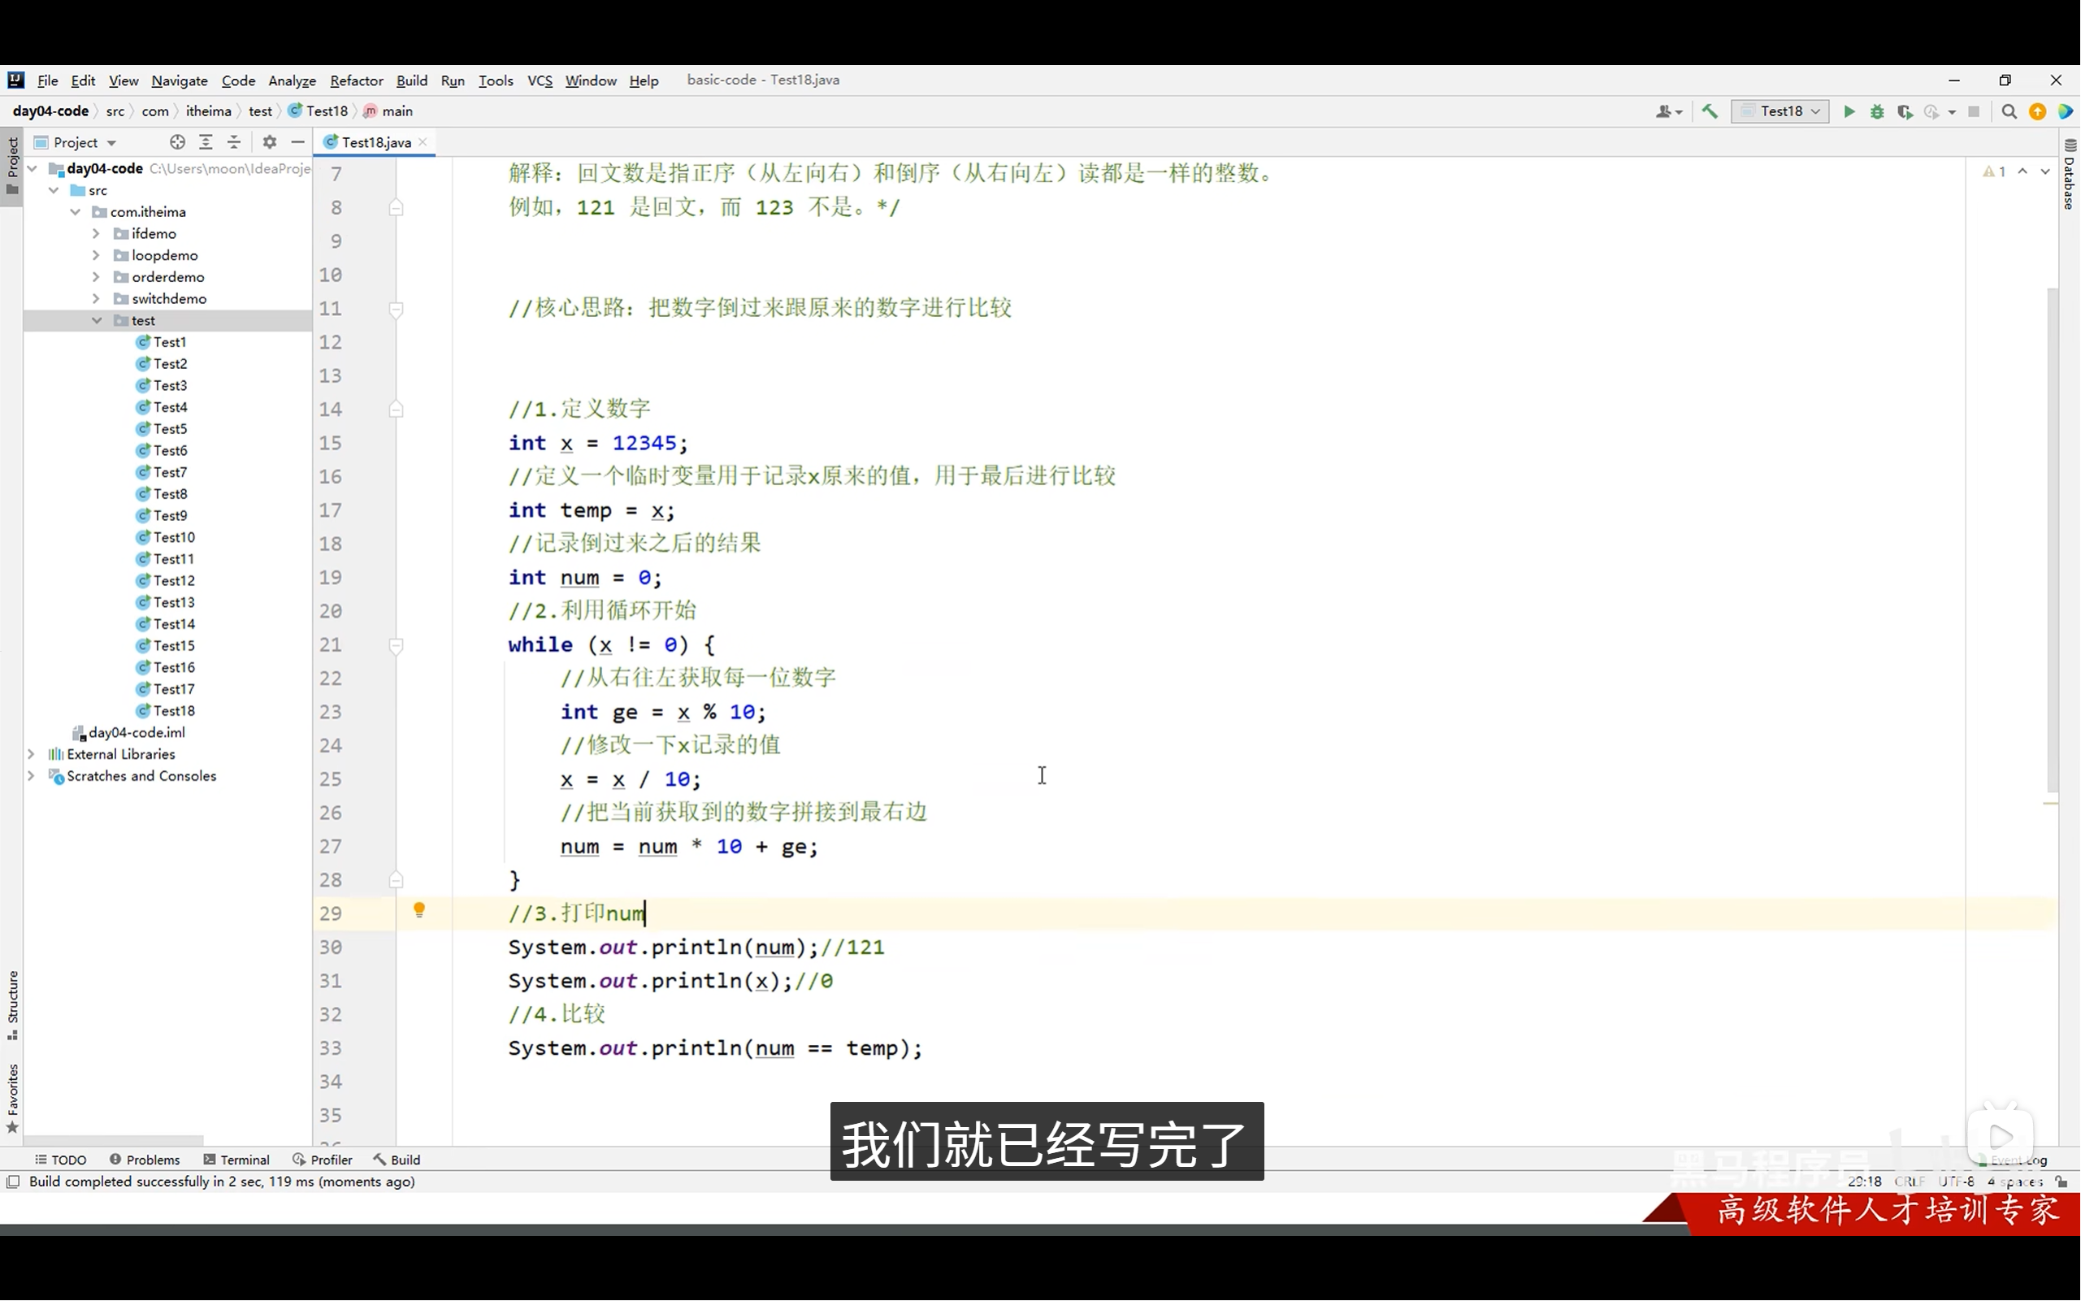Toggle fold marker beside while loop line 21

coord(397,645)
